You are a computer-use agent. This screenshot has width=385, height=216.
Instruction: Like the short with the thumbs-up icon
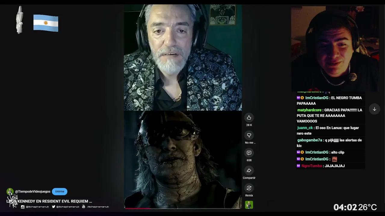coord(249,118)
